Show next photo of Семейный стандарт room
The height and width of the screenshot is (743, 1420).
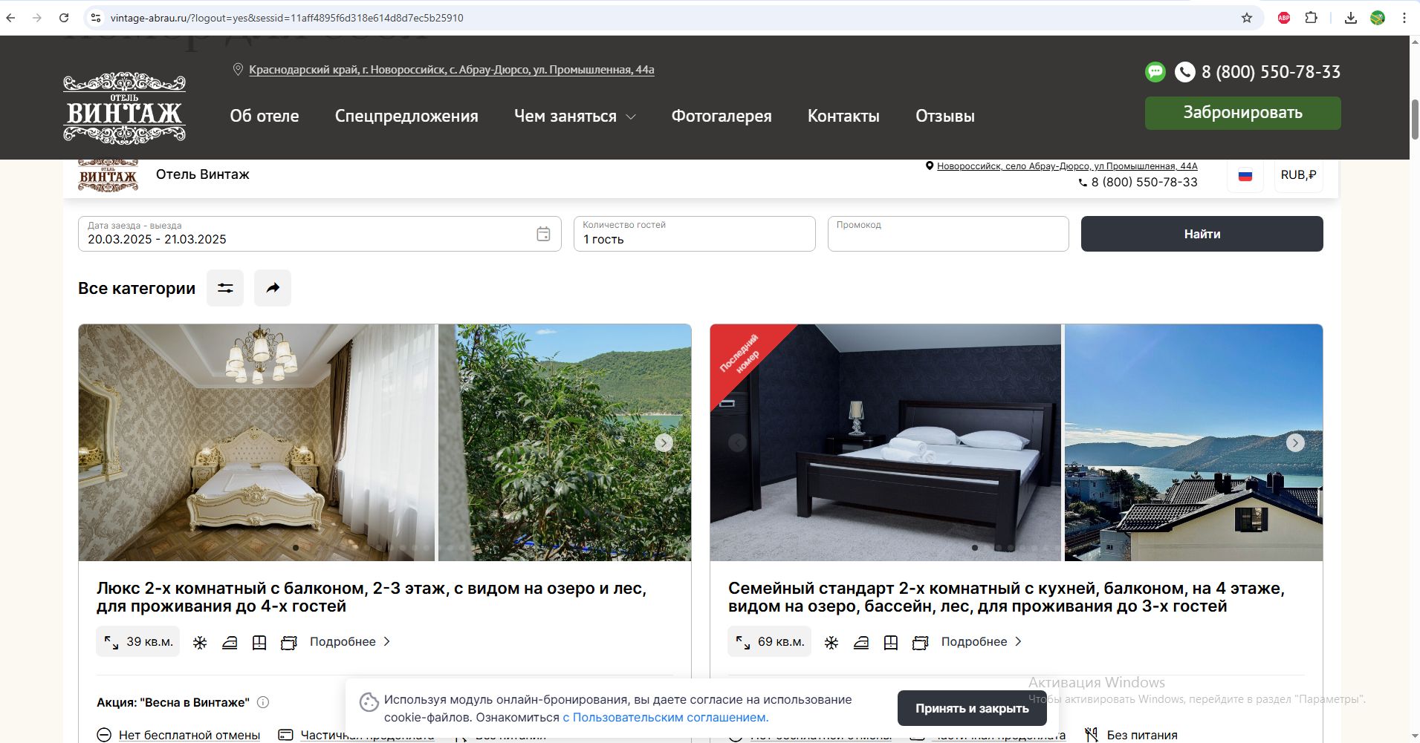(1295, 442)
